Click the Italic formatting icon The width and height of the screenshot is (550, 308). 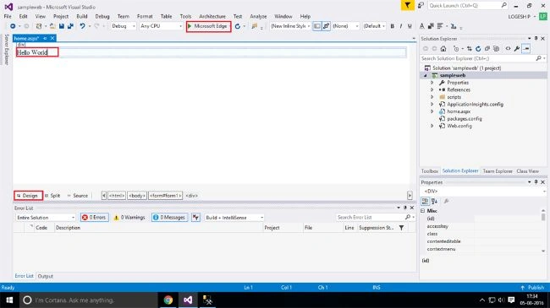[401, 26]
